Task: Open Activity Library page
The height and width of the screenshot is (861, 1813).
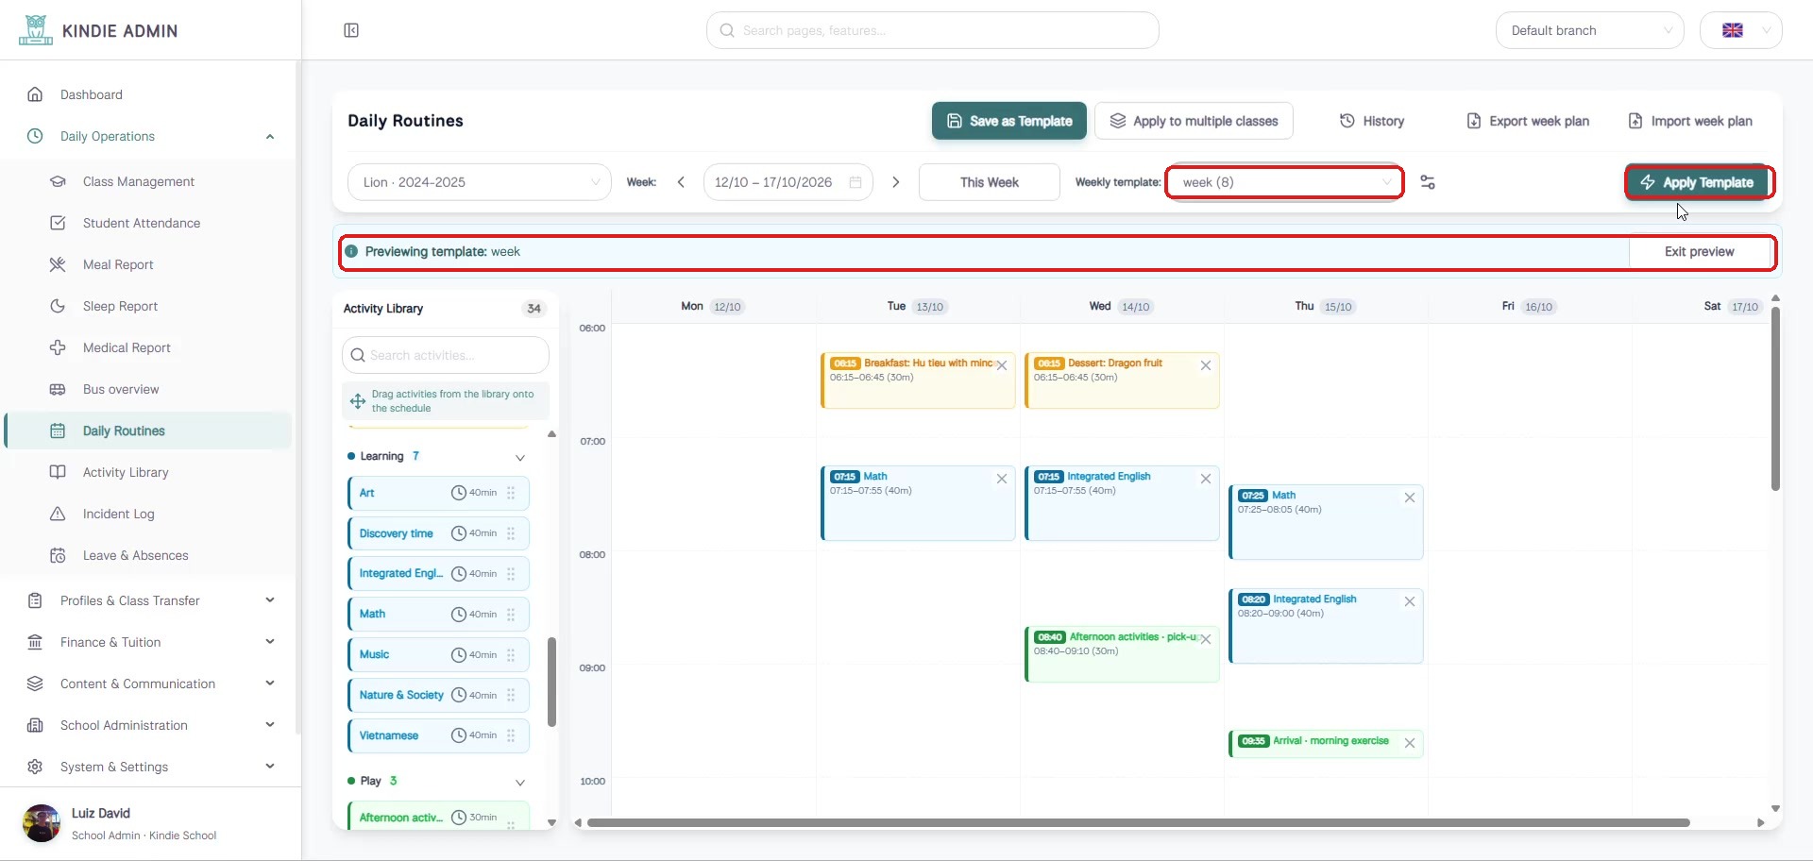Action: point(126,472)
